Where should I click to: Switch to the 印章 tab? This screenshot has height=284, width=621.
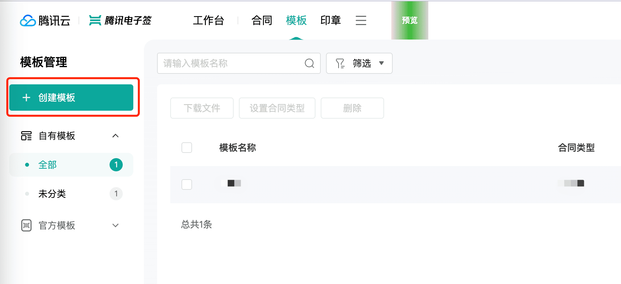point(330,20)
